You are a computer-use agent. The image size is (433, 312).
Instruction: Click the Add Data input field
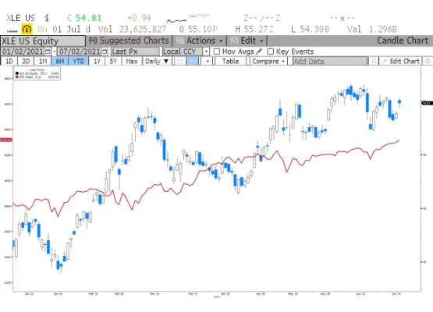pyautogui.click(x=330, y=61)
